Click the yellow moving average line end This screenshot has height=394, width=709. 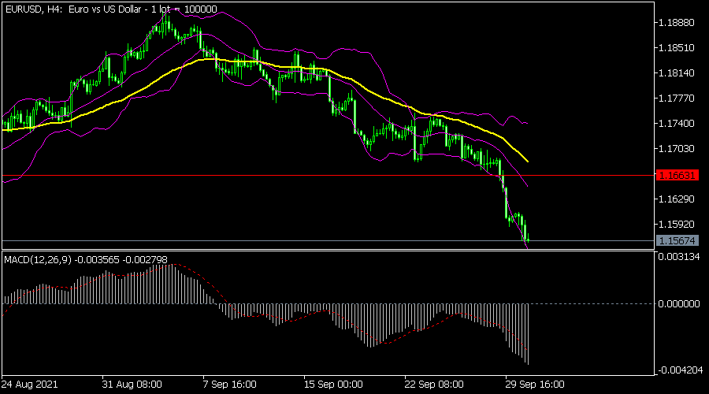[527, 161]
